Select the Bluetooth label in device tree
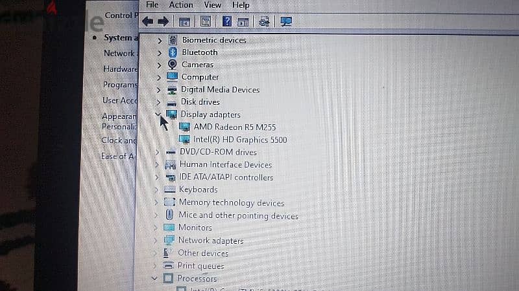This screenshot has width=519, height=291. (200, 52)
